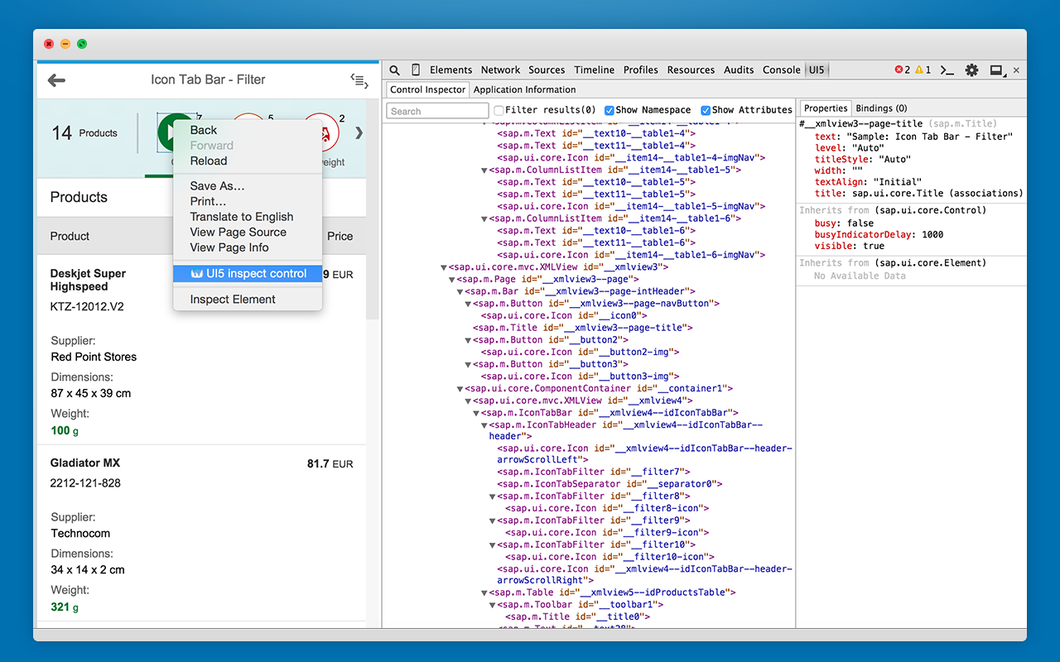Open the Bindings (0) panel

pos(880,108)
